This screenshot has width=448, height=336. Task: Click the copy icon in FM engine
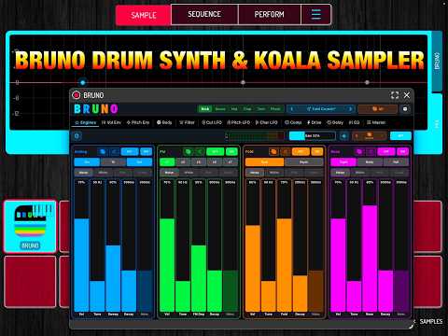(x=188, y=152)
